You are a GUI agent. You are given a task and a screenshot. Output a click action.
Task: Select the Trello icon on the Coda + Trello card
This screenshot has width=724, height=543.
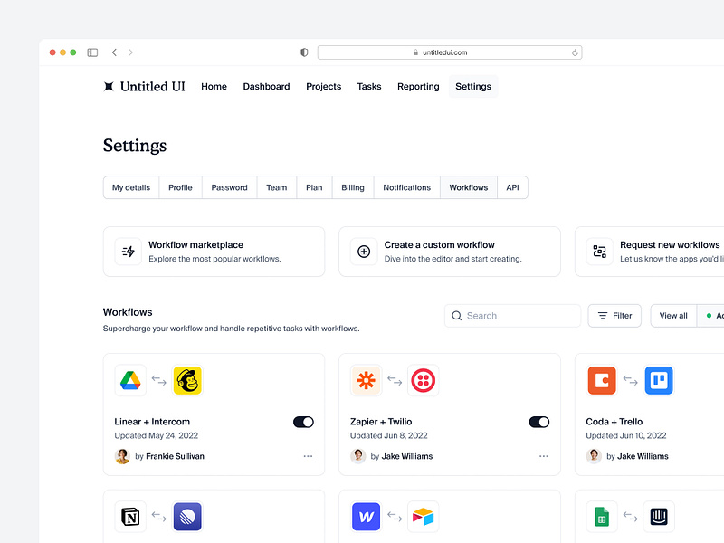658,380
